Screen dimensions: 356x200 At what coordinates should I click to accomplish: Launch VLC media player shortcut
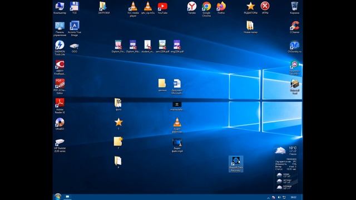coord(133,9)
